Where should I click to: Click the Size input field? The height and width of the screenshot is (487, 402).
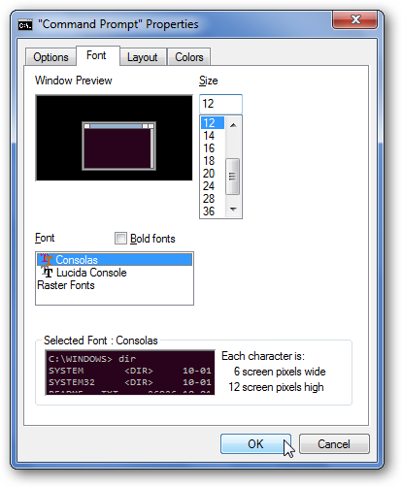coord(220,104)
